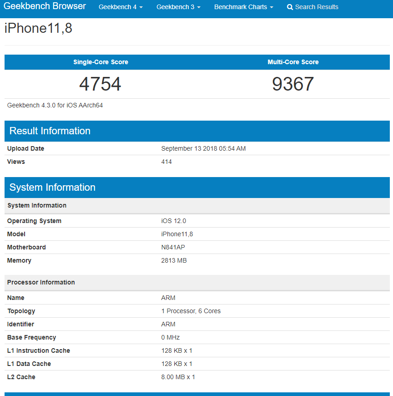
Task: Click the gray System Information subheader row
Action: [197, 206]
